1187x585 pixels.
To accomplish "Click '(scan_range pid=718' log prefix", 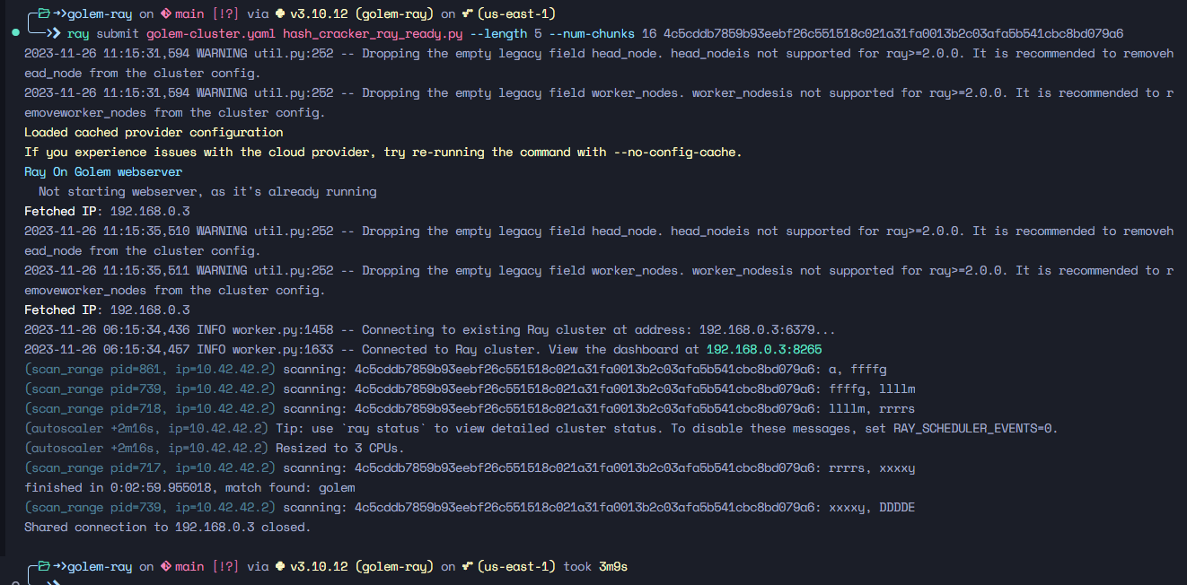I will (x=92, y=409).
